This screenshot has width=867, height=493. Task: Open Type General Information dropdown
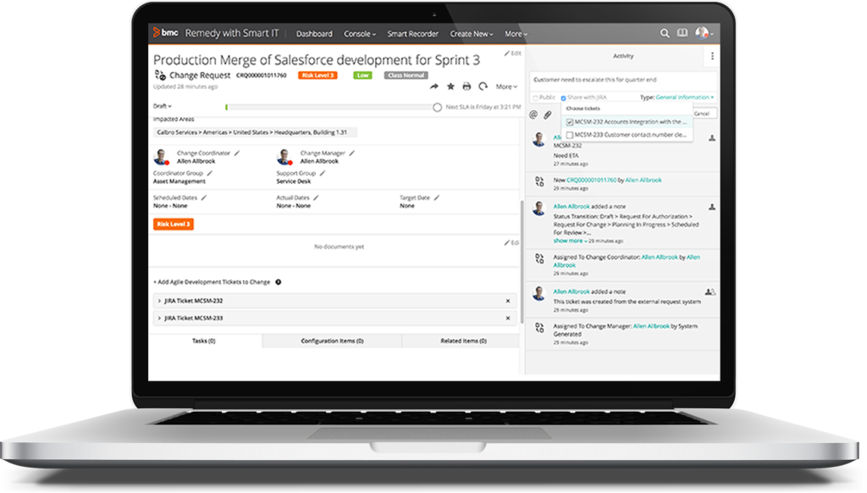click(x=684, y=97)
